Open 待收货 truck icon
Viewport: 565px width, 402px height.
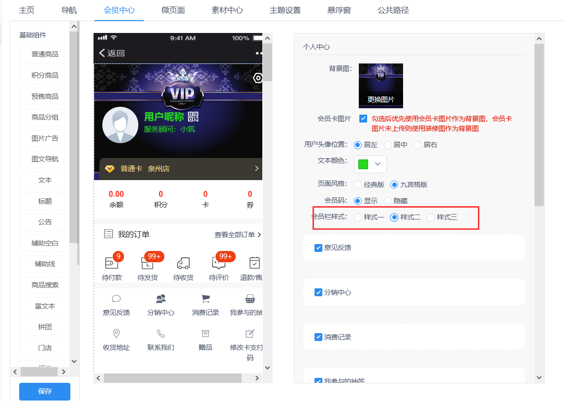(183, 263)
